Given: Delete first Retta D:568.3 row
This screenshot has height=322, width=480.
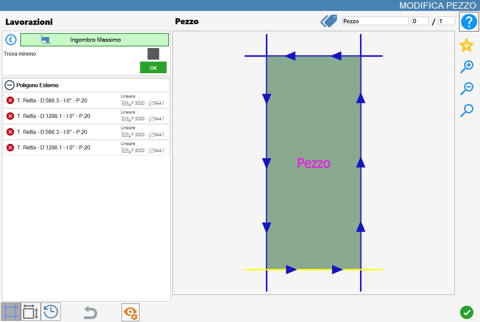Looking at the screenshot, I should 10,100.
